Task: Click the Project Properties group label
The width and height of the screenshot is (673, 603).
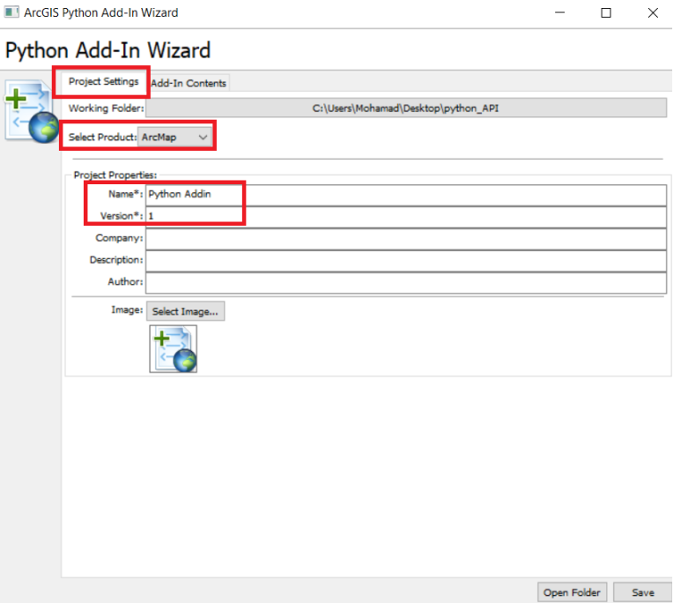Action: 115,175
